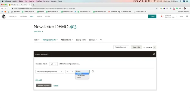This screenshot has height=108, width=190.
Task: Open the Chrome three-dot menu
Action: [188, 8]
